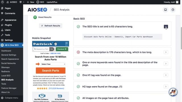Click Checkout button in mobile snapshot
Image resolution: width=182 pixels, height=102 pixels.
tap(62, 49)
